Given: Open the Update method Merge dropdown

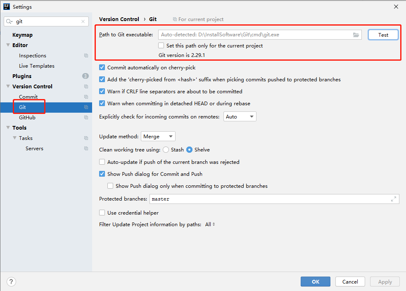Looking at the screenshot, I should [x=158, y=137].
